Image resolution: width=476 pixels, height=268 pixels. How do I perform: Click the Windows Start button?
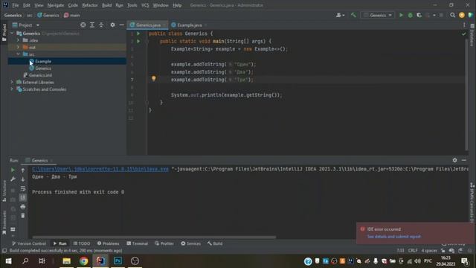click(x=8, y=261)
